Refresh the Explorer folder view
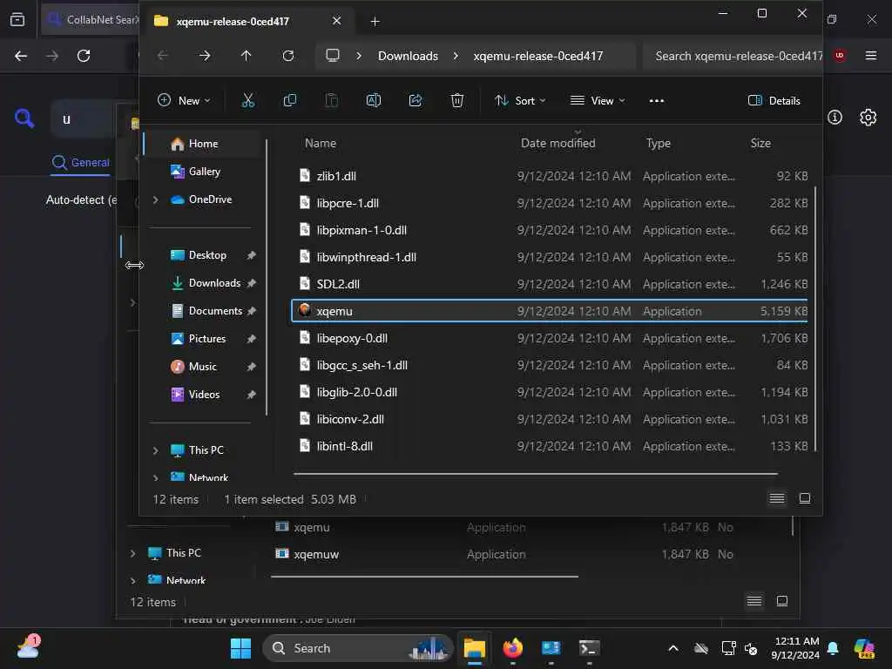 coord(287,56)
